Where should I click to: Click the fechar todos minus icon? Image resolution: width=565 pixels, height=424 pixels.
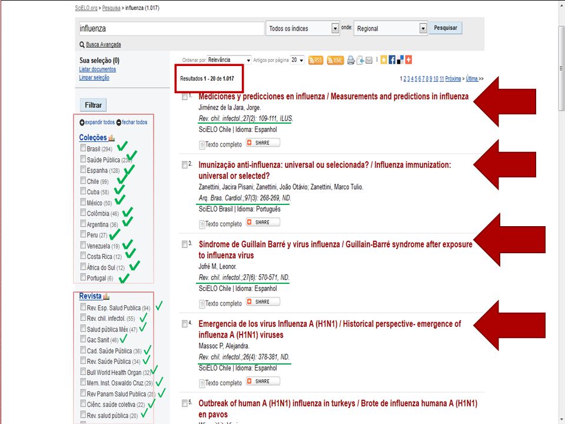[x=119, y=122]
